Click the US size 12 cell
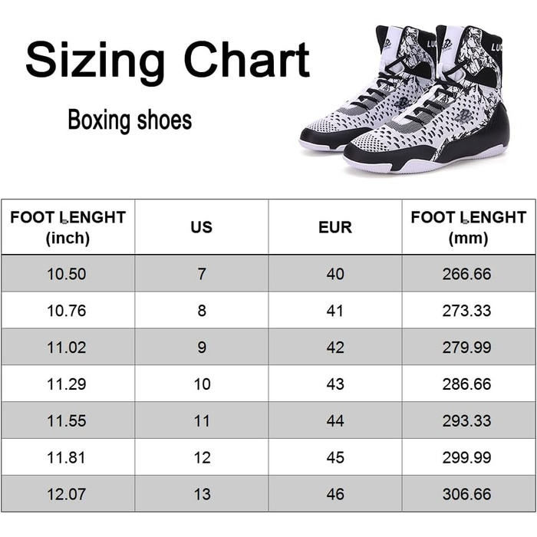Screen dimensions: 537x537 [202, 457]
